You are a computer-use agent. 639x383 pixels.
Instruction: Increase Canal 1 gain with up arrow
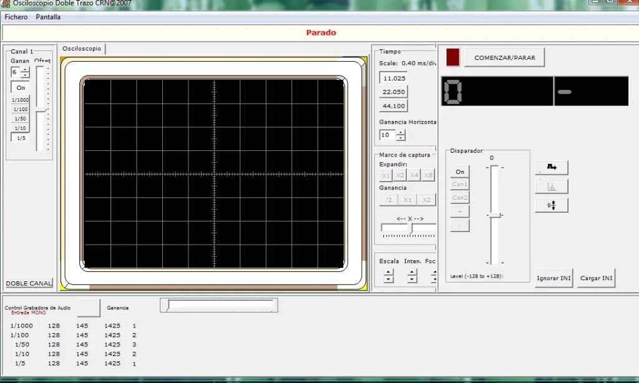25,69
